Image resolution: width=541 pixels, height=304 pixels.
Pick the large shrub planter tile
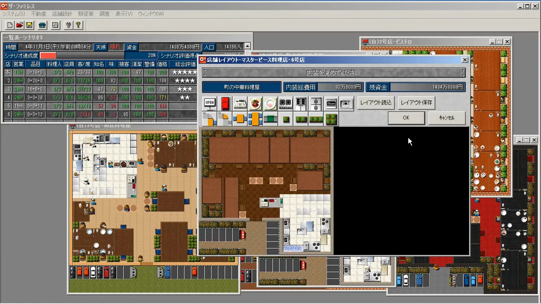click(331, 120)
